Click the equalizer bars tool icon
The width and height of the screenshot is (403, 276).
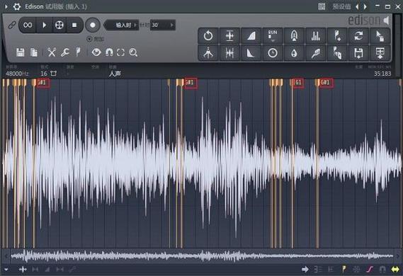[316, 35]
